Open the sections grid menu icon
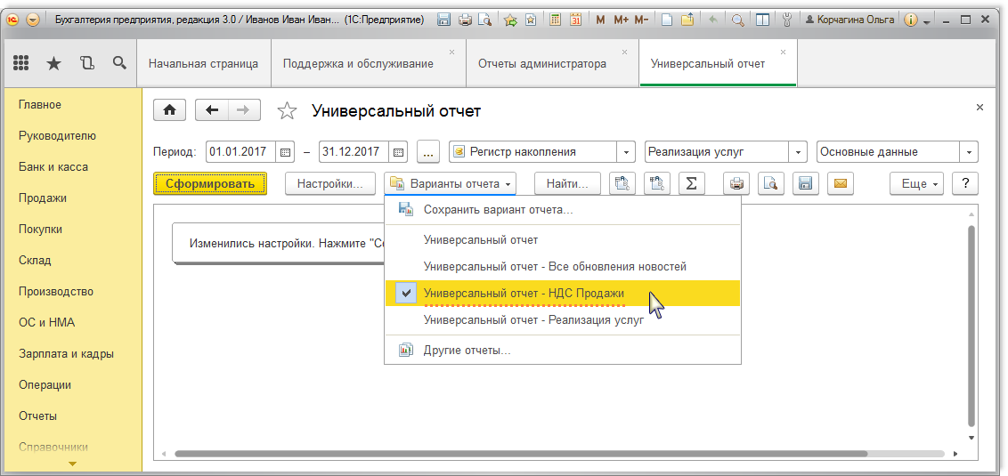The image size is (1008, 476). (x=21, y=63)
